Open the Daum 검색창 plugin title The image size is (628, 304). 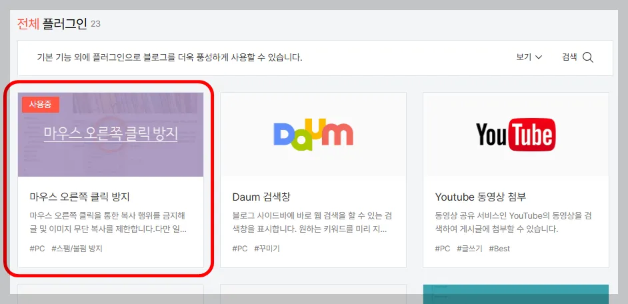pyautogui.click(x=261, y=197)
